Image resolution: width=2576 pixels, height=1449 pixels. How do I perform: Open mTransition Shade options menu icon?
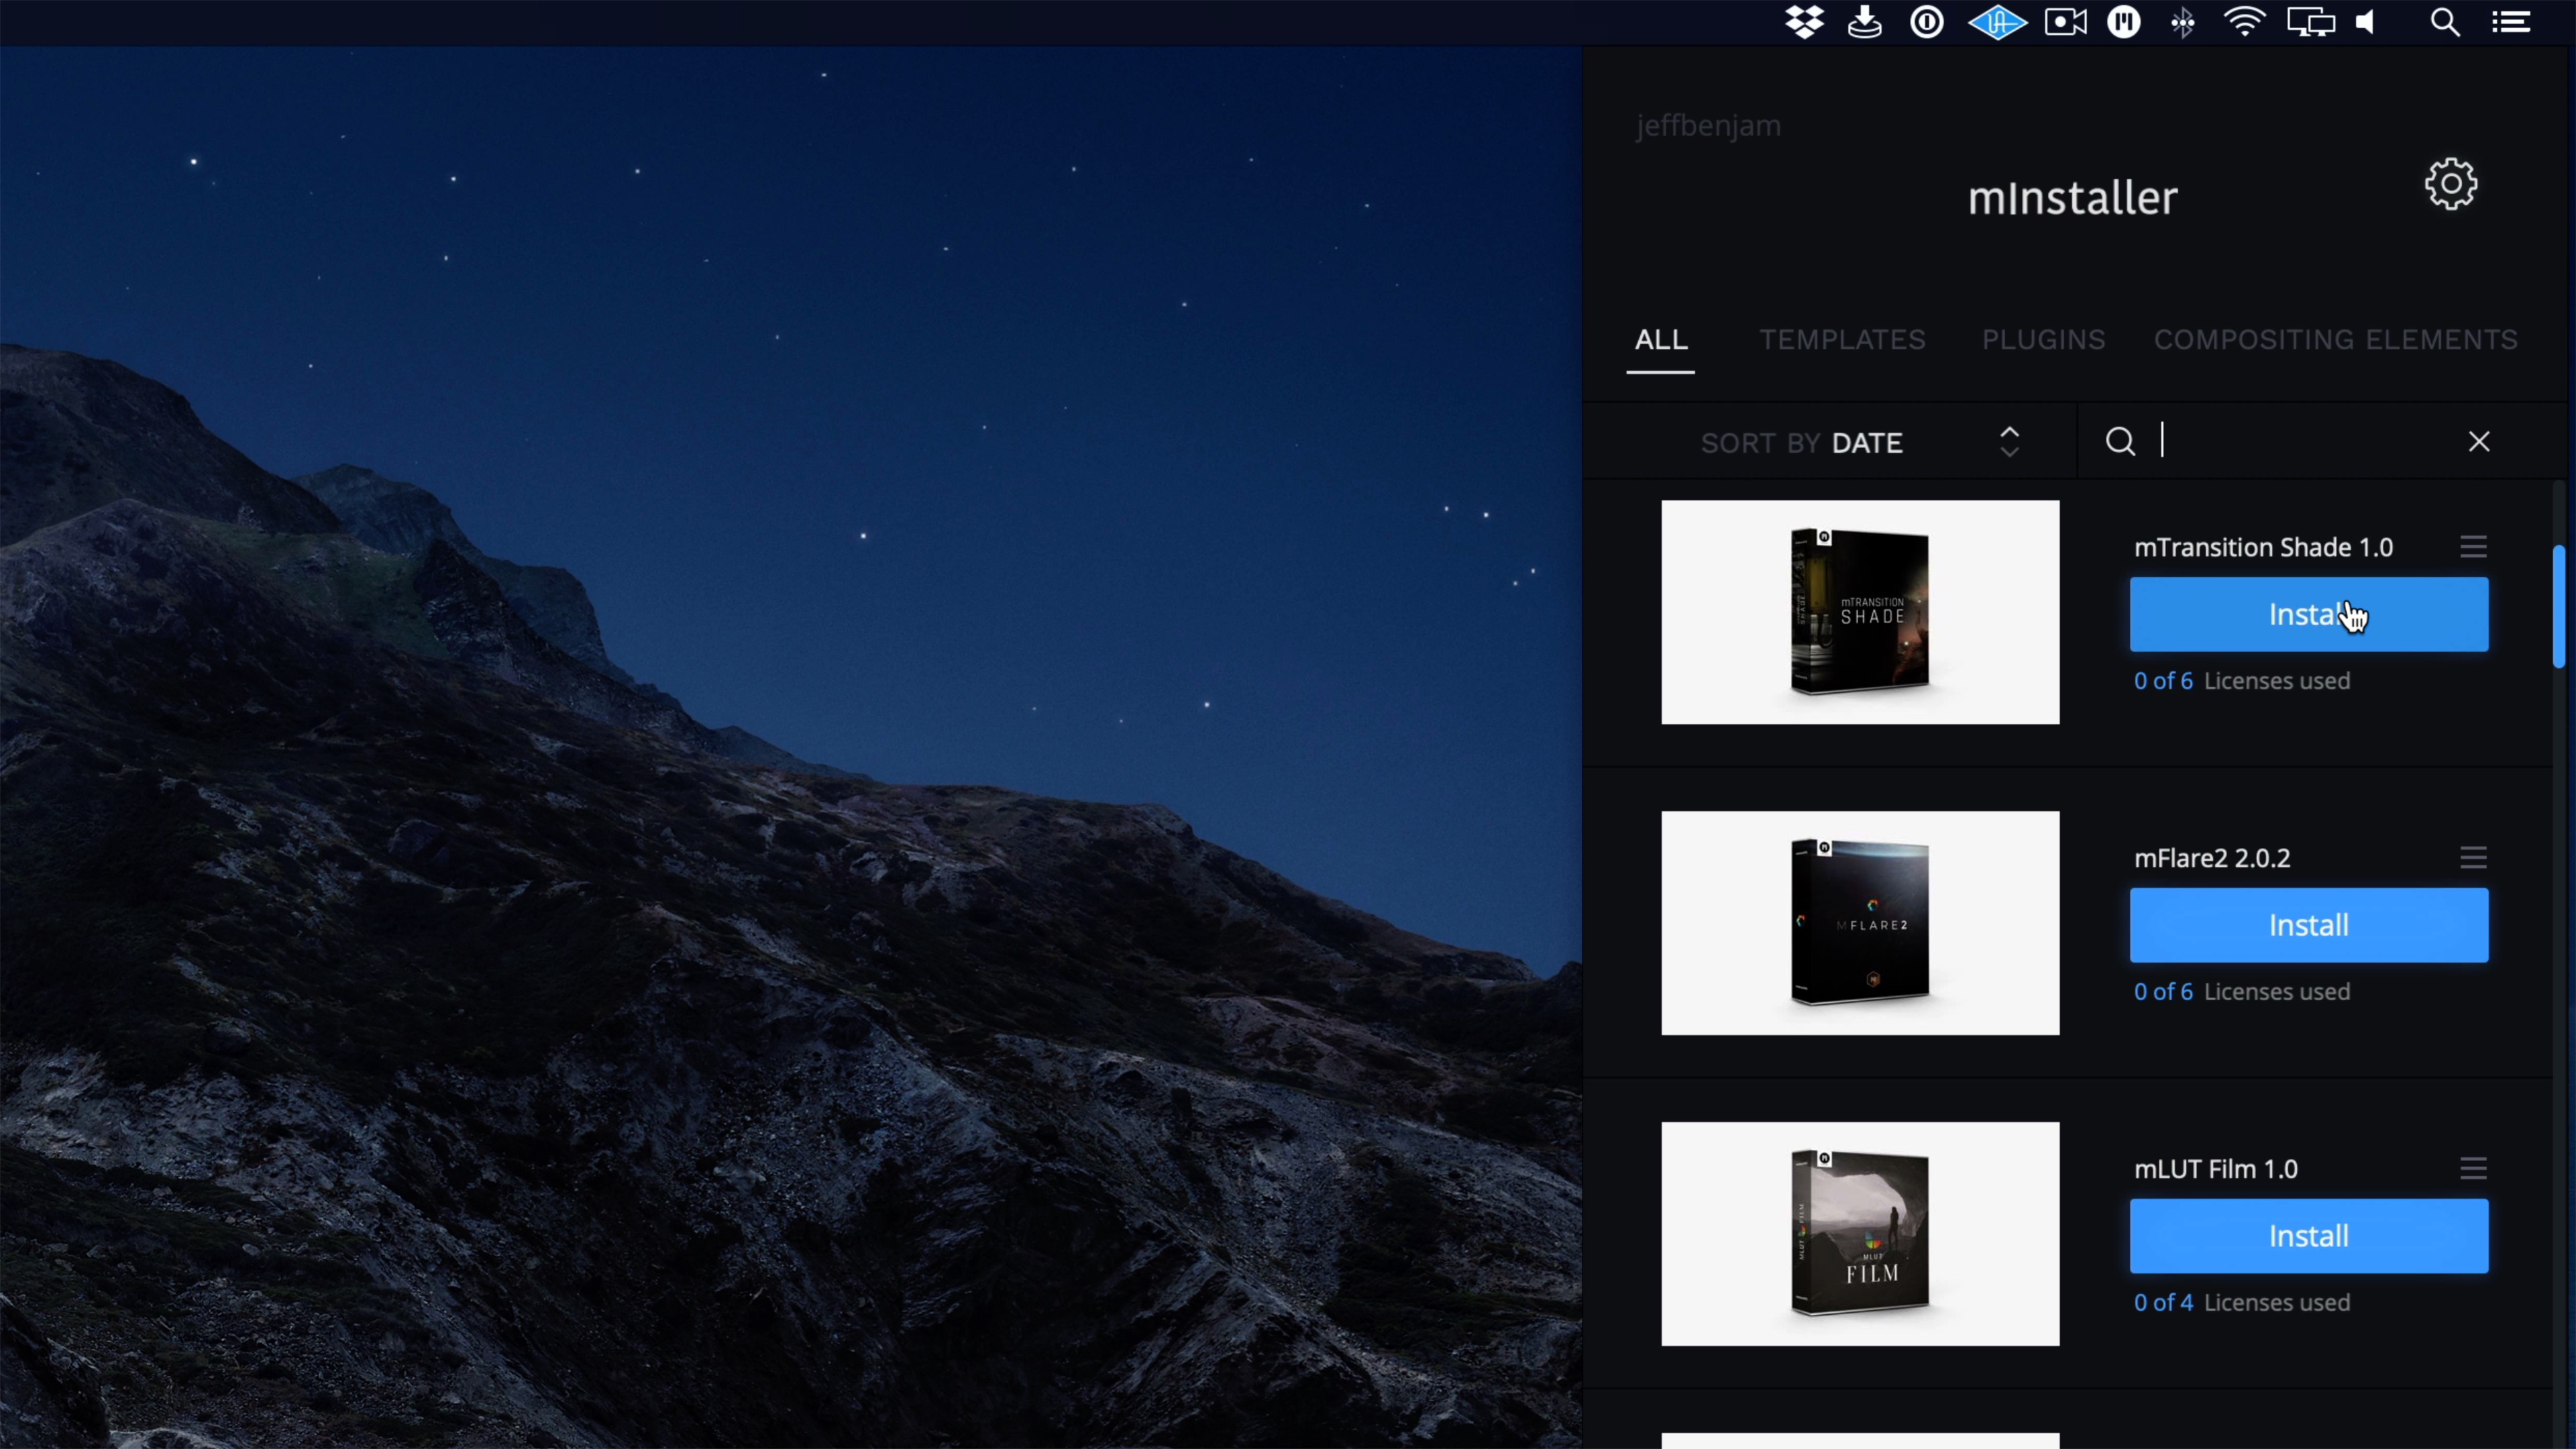pos(2473,546)
